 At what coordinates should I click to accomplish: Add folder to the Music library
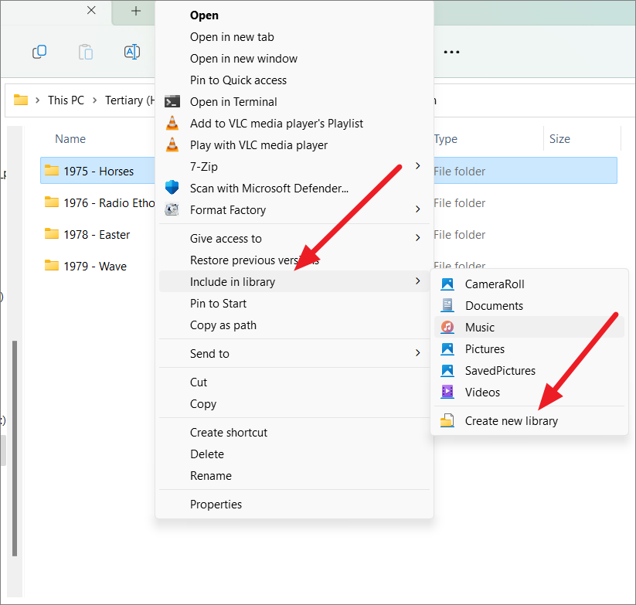pos(529,327)
